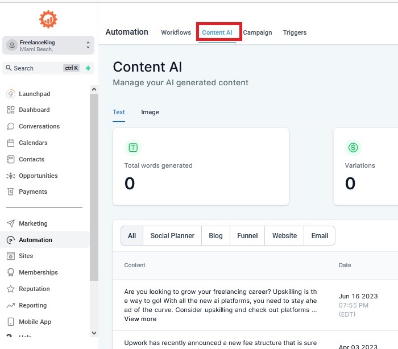Open Contacts label in the sidebar

(32, 159)
